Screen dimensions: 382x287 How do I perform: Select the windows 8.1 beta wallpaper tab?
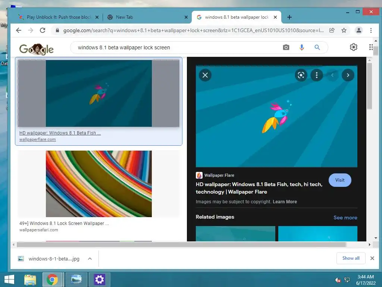click(x=236, y=17)
